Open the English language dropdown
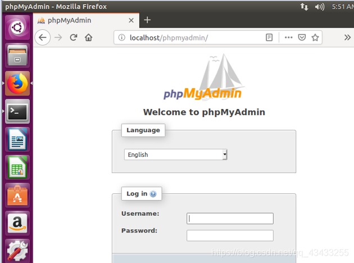The height and width of the screenshot is (263, 354). (176, 155)
